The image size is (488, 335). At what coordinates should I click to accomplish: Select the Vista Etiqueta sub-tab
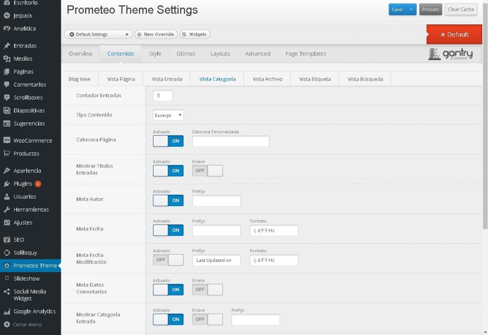click(315, 79)
